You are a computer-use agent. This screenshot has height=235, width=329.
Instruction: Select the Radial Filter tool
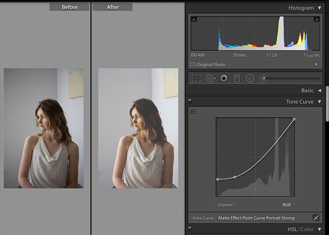click(250, 78)
